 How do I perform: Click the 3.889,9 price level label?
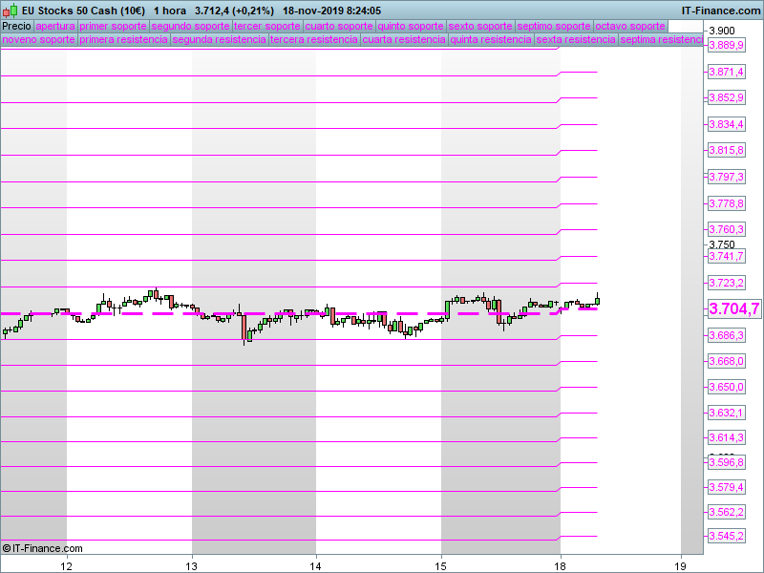coord(726,46)
